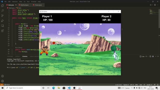The width and height of the screenshot is (160, 90).
Task: Open the Source Control view
Action: pyautogui.click(x=2, y=15)
